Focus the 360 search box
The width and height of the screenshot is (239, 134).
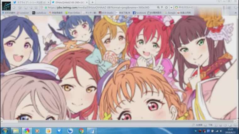click(200, 8)
